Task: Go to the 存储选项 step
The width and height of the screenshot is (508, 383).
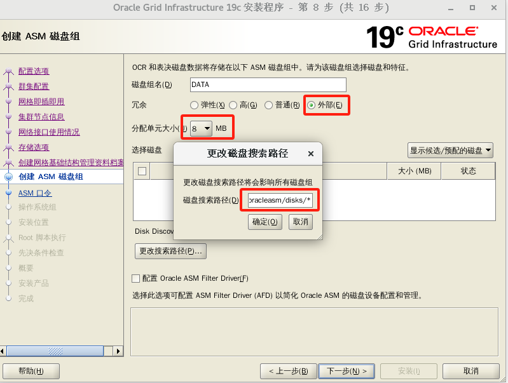Action: [x=34, y=147]
